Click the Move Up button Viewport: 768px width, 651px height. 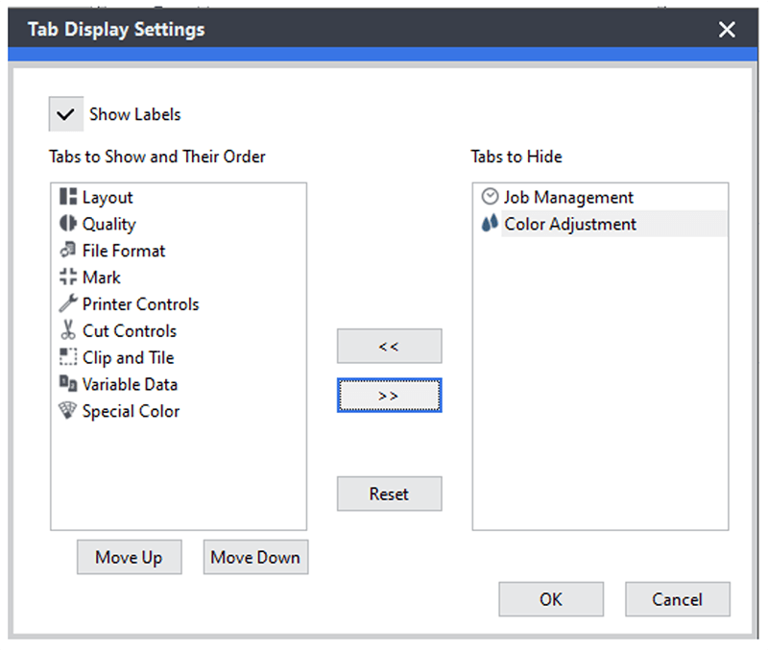tap(129, 557)
